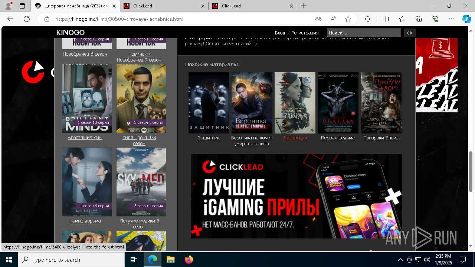Open clock showing 2:35 PM
475x267 pixels.
click(443, 260)
